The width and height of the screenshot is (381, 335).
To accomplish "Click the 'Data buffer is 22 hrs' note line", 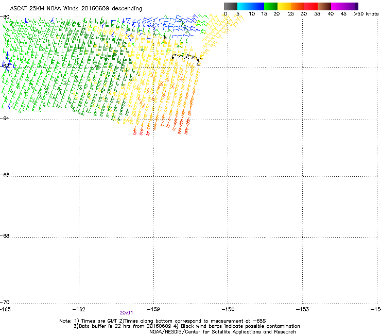I will pos(186,326).
